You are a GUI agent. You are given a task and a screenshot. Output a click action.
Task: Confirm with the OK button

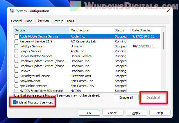89,113
